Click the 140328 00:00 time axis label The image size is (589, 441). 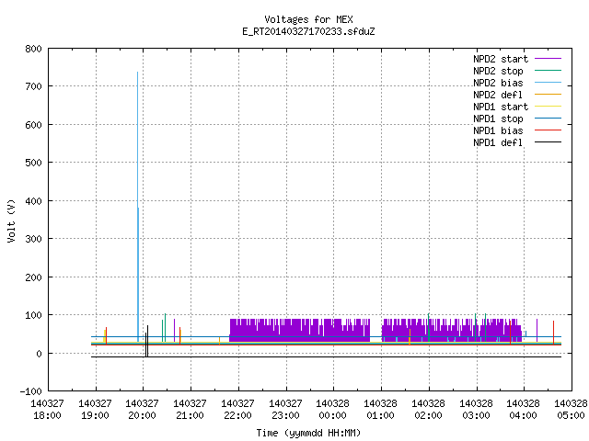click(x=332, y=410)
